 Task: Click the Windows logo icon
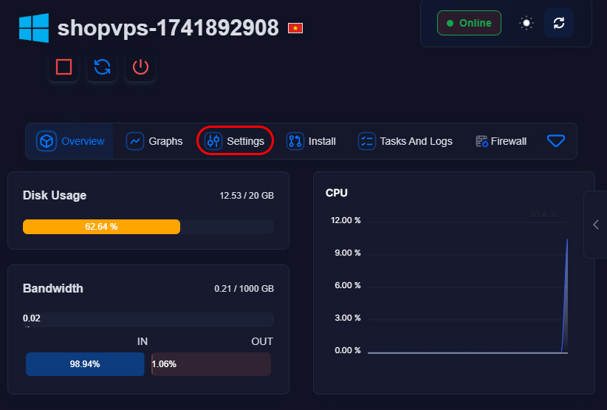pyautogui.click(x=34, y=28)
